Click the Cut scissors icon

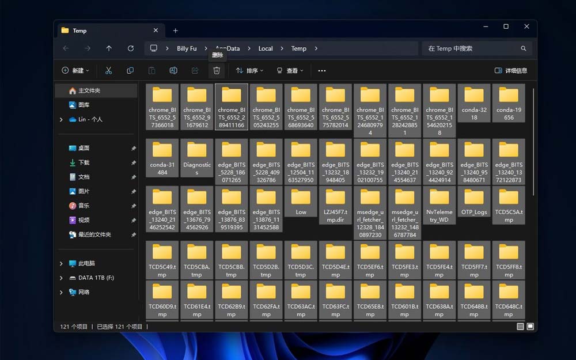[x=108, y=70]
